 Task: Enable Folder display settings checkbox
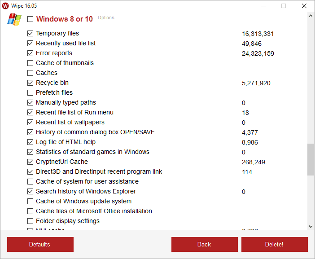(x=30, y=221)
